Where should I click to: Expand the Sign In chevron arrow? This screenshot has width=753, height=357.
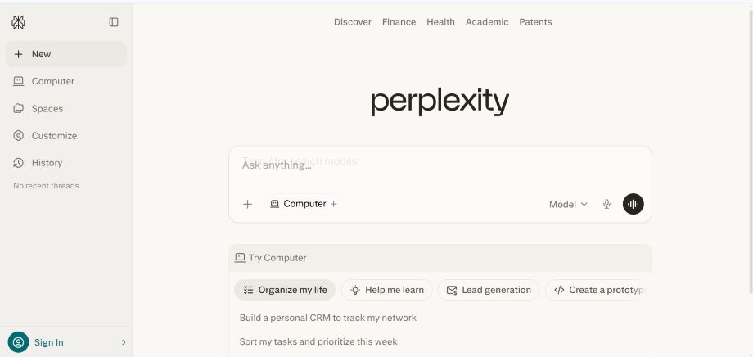[124, 342]
